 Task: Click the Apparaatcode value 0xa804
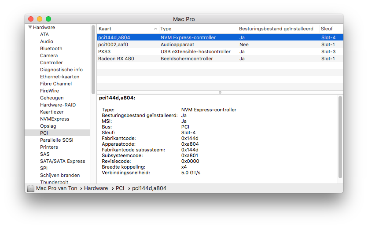click(190, 144)
